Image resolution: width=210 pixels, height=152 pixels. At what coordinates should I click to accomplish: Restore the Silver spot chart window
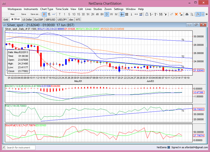click(x=196, y=25)
